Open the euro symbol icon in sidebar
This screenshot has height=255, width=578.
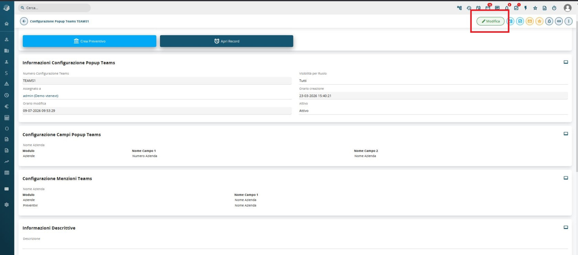click(7, 107)
